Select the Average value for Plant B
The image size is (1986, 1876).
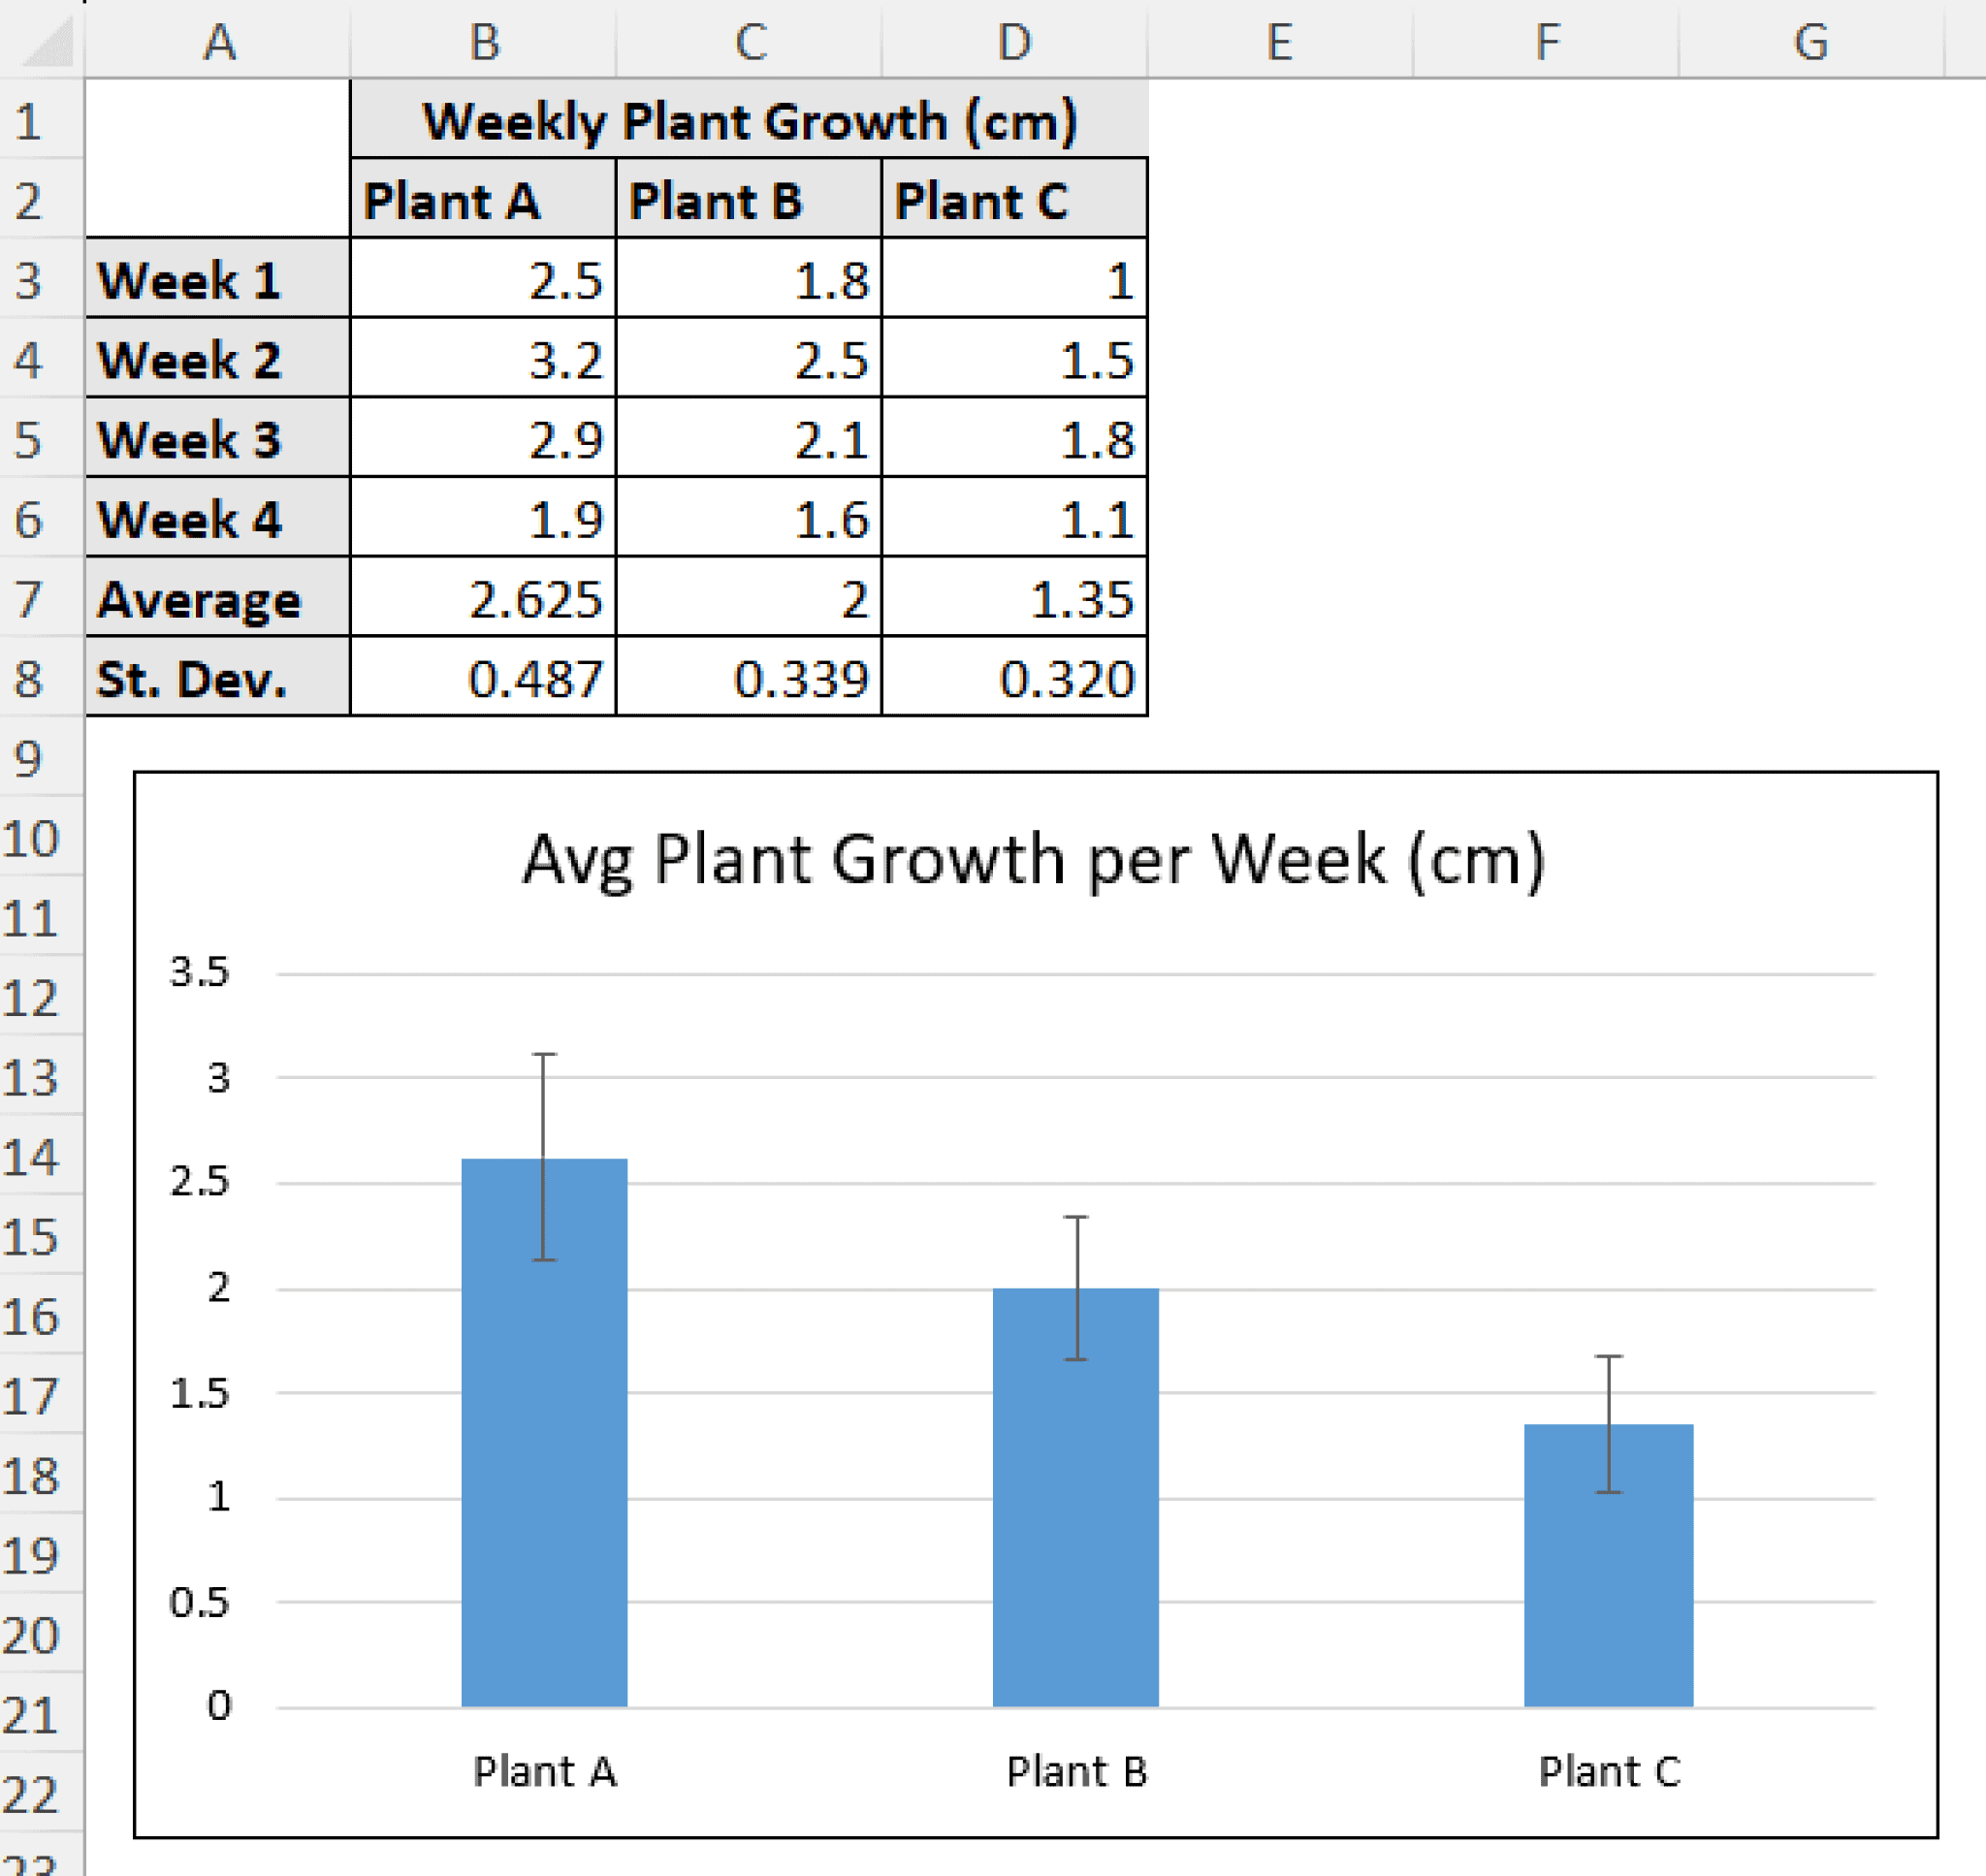(x=748, y=600)
